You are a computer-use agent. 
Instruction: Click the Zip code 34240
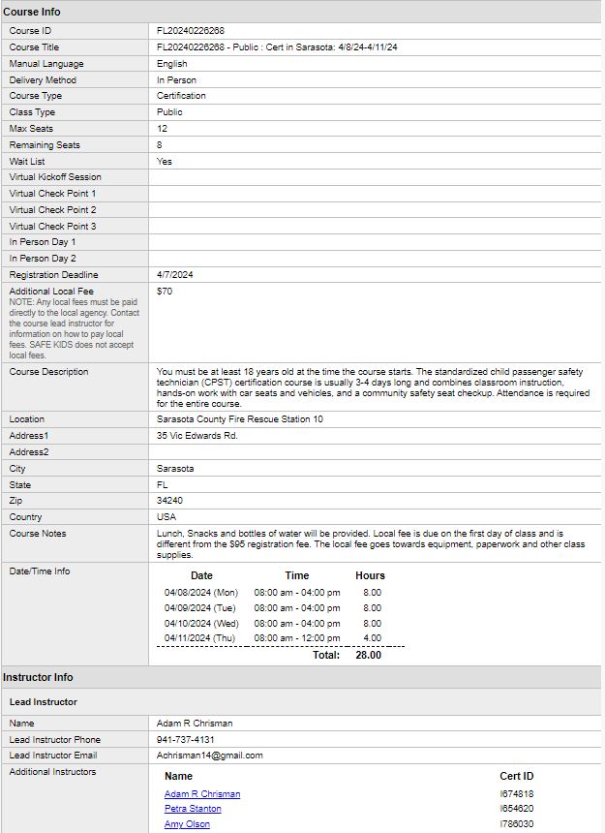(169, 501)
